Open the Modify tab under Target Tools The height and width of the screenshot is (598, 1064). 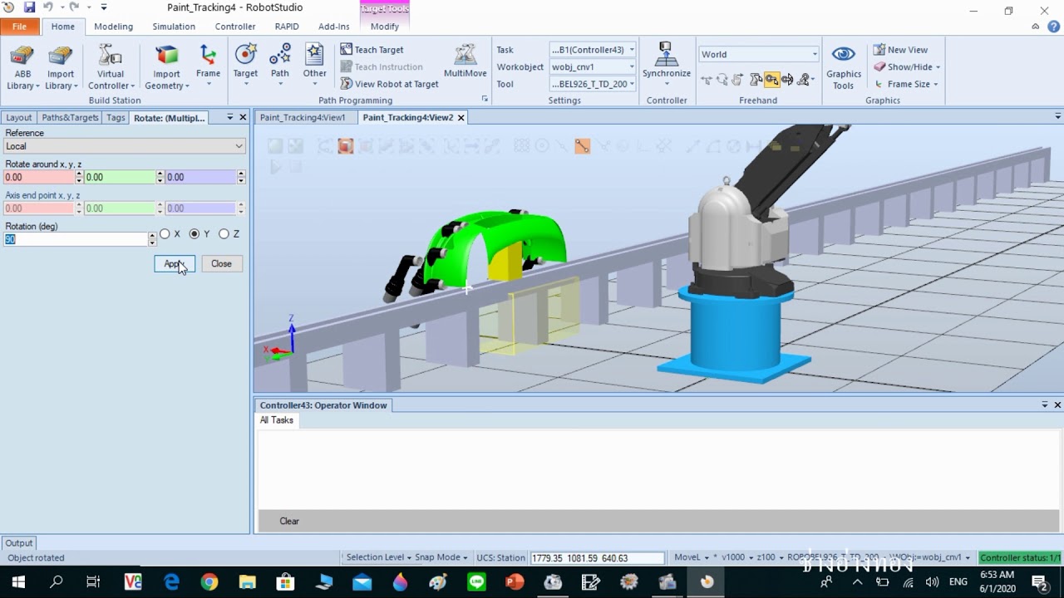385,27
